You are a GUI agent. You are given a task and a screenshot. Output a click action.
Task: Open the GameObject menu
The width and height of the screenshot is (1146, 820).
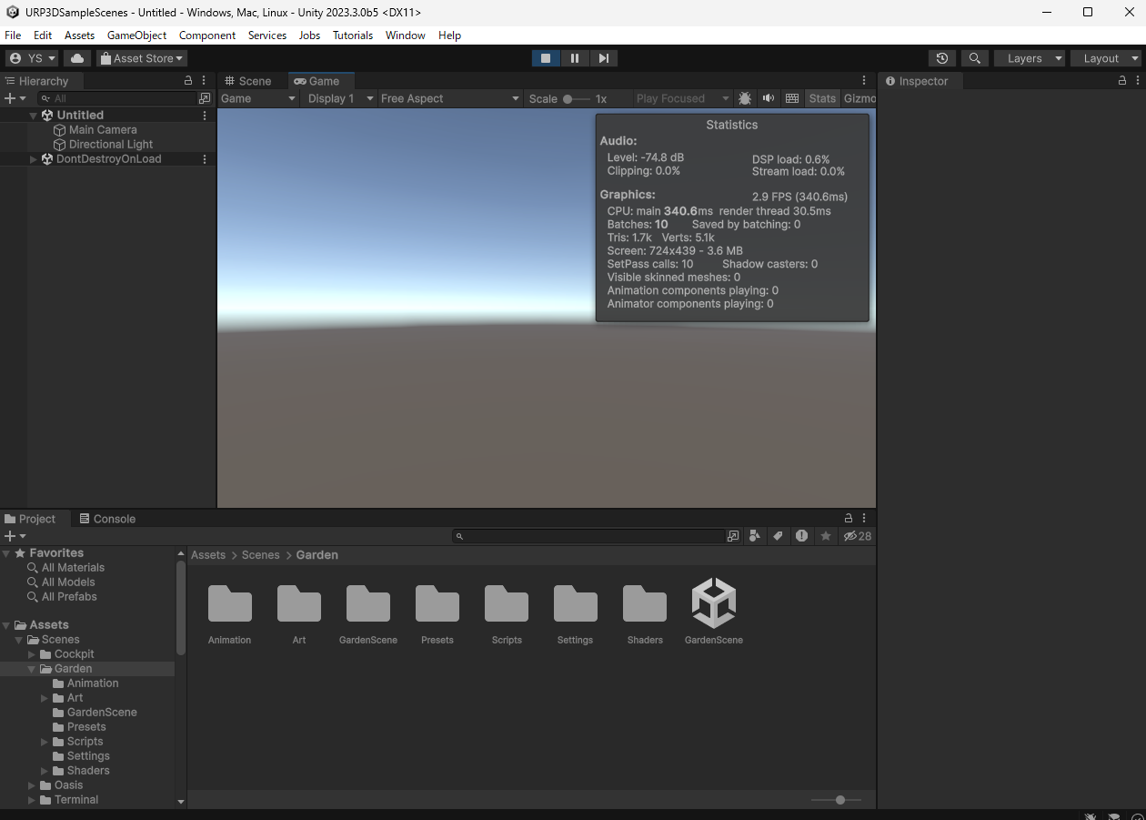(x=136, y=35)
